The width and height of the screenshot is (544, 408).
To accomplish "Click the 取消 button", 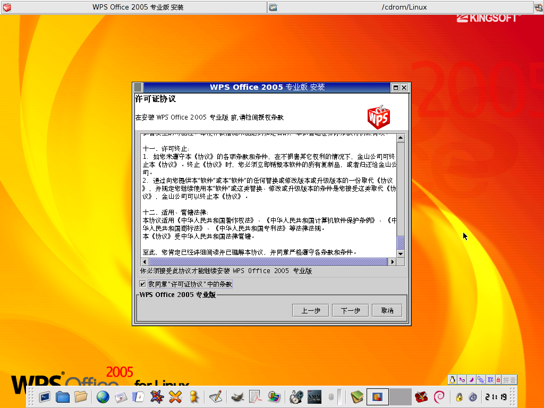I will (x=387, y=310).
